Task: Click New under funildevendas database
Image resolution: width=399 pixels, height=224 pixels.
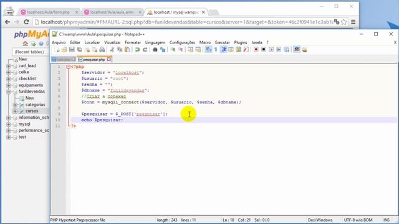Action: coord(29,98)
